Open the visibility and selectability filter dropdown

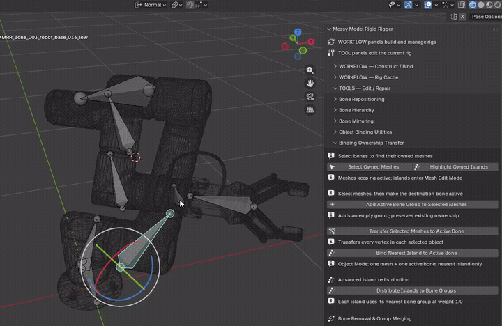coord(394,5)
